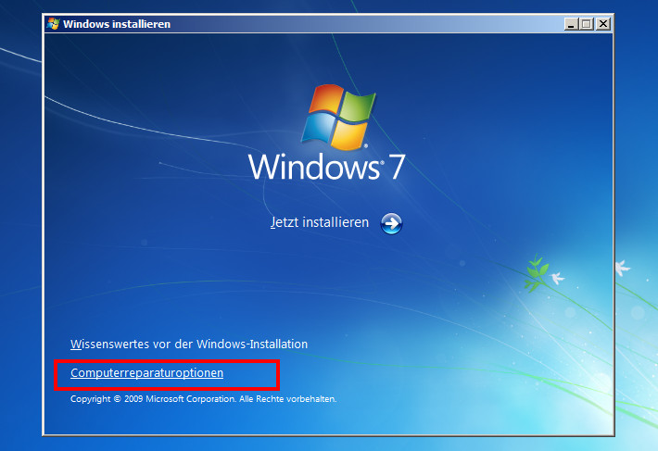Open Wissenswertes vor der Windows-Installation link
Screen dimensions: 658x451
[189, 345]
